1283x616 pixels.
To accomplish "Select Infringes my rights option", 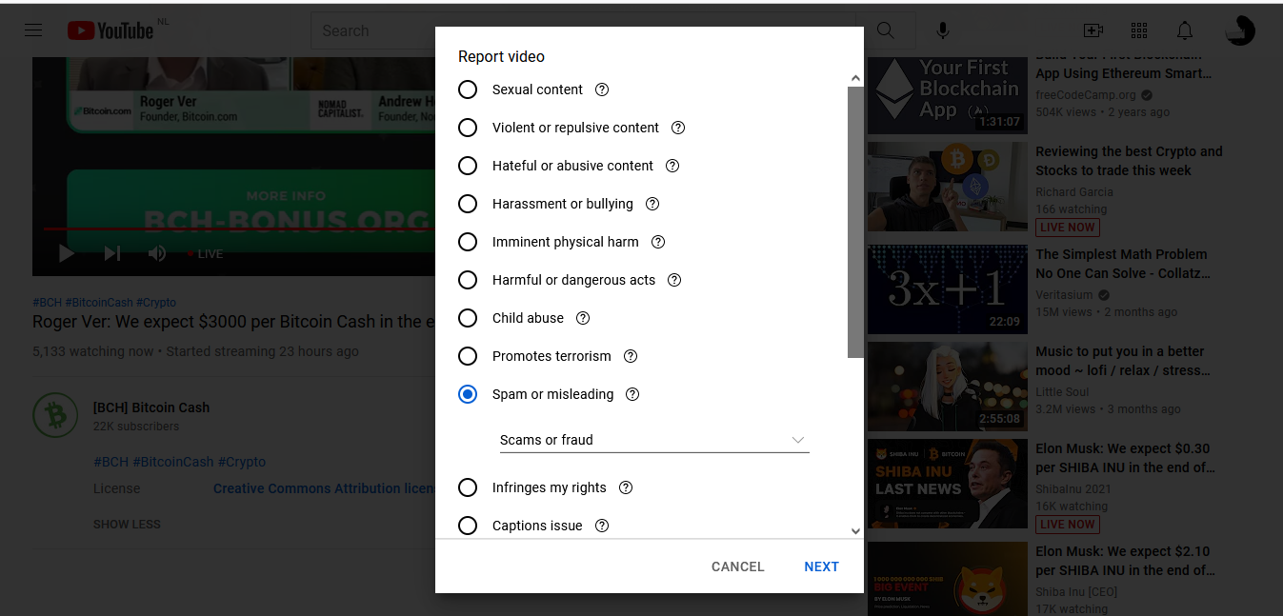I will pyautogui.click(x=468, y=487).
